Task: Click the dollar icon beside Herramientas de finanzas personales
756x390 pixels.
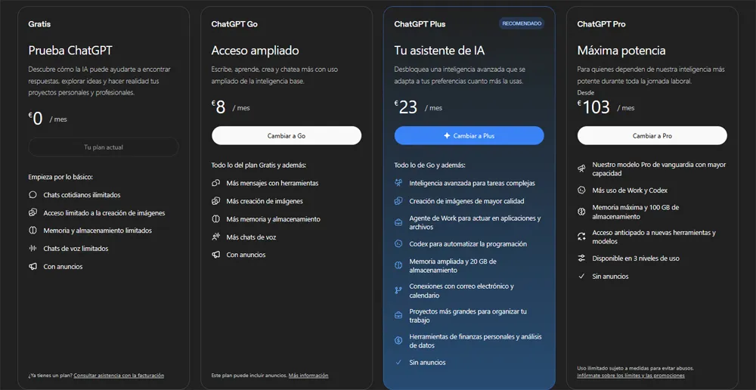Action: pos(398,340)
